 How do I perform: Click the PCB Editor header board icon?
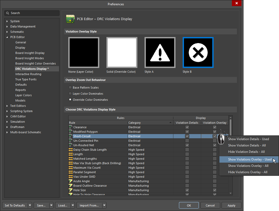(x=70, y=19)
